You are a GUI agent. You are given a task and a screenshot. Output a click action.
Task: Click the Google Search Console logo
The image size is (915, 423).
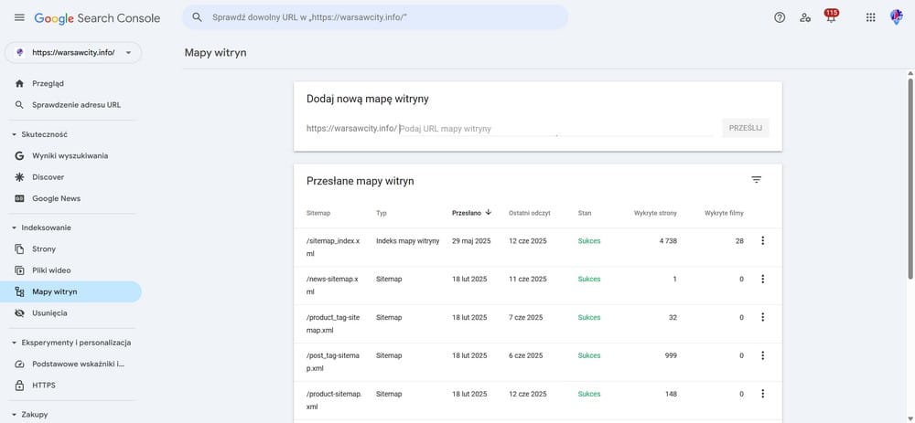coord(97,18)
